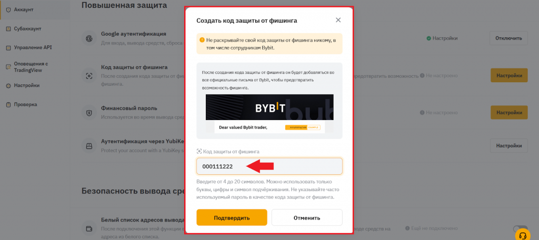Click the anti-phishing code scan icon
Image resolution: width=539 pixels, height=240 pixels.
pyautogui.click(x=89, y=76)
